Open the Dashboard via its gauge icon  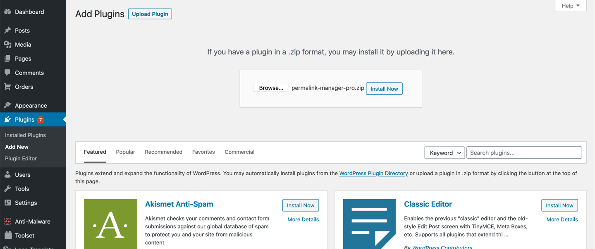9,12
